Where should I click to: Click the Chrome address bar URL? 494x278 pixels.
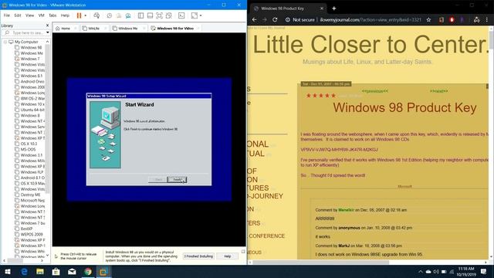coord(370,19)
